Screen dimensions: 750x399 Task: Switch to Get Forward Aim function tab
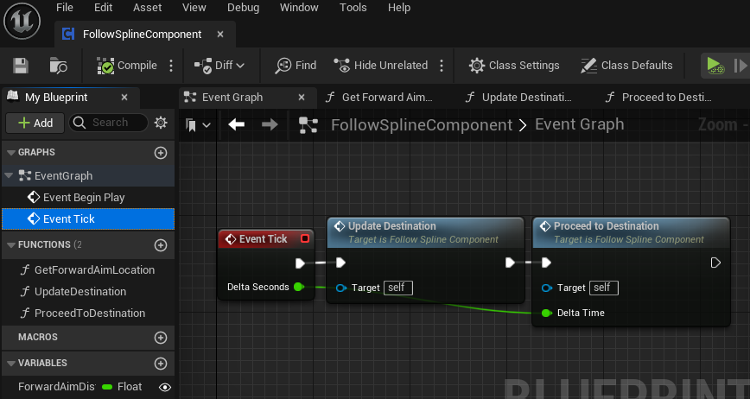[378, 98]
